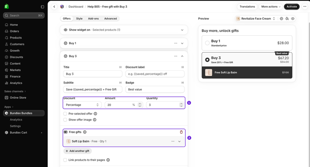Click the Finance bank icon
Image resolution: width=310 pixels, height=167 pixels.
(6, 77)
